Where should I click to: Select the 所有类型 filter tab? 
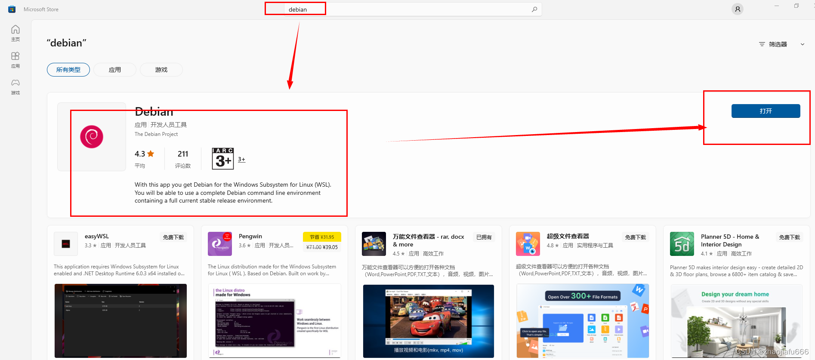(x=68, y=70)
